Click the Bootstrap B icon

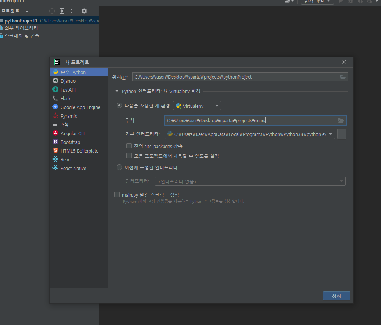pos(55,142)
